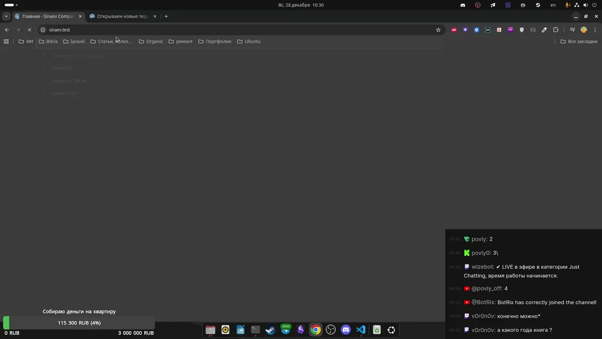Open the teal-framed square extension icon
This screenshot has height=339, width=602.
click(488, 30)
